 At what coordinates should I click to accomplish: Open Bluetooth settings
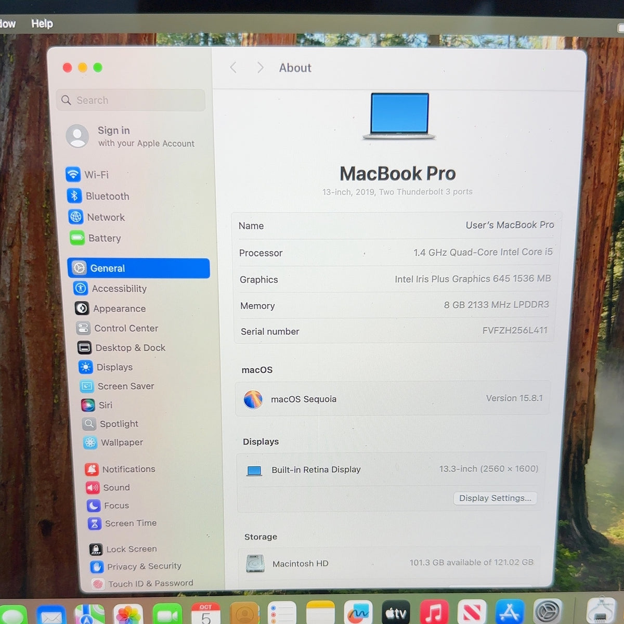(x=98, y=196)
